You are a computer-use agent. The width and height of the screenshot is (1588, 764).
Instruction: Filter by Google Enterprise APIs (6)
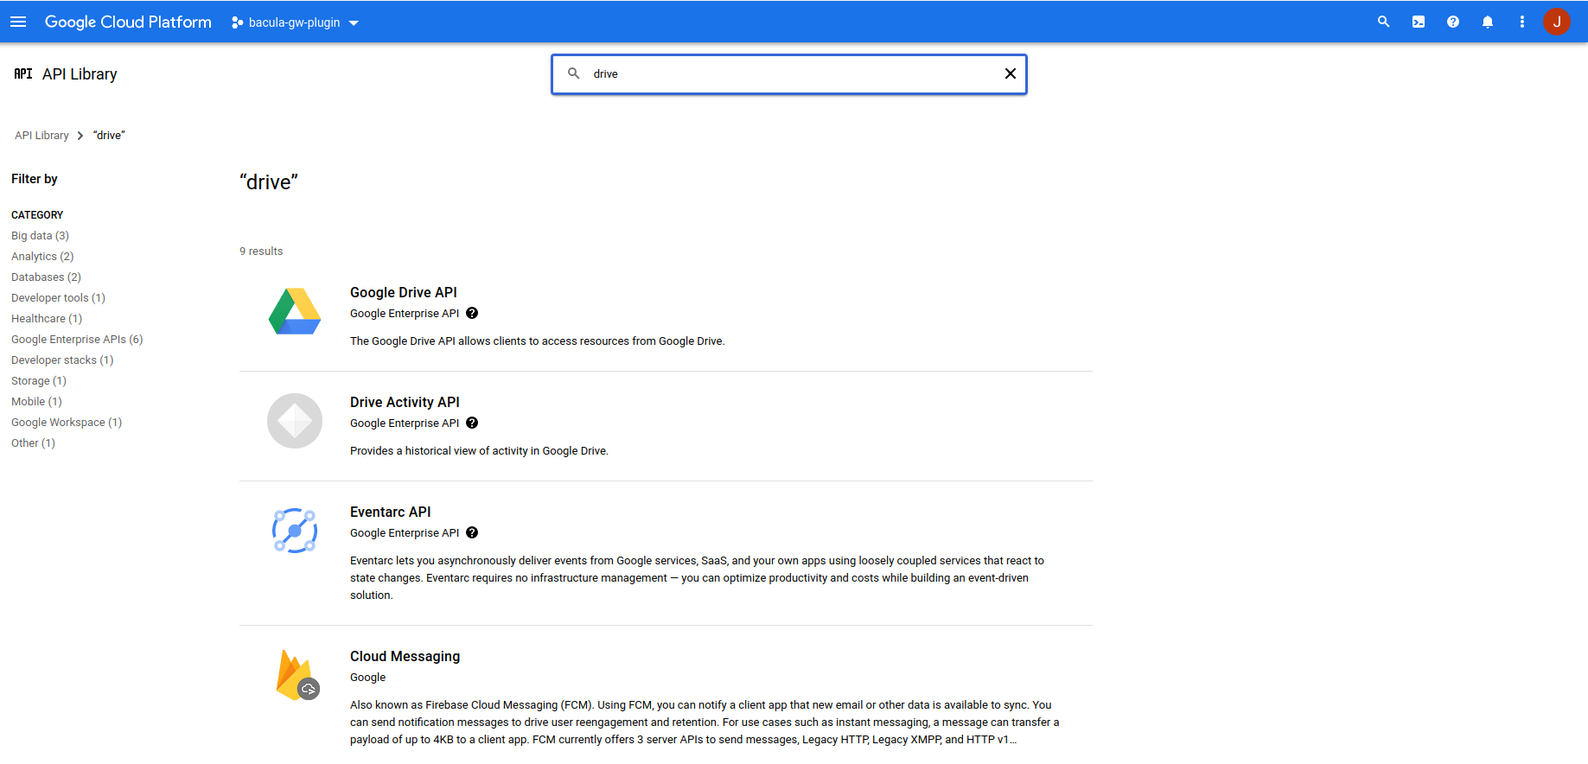click(x=77, y=340)
